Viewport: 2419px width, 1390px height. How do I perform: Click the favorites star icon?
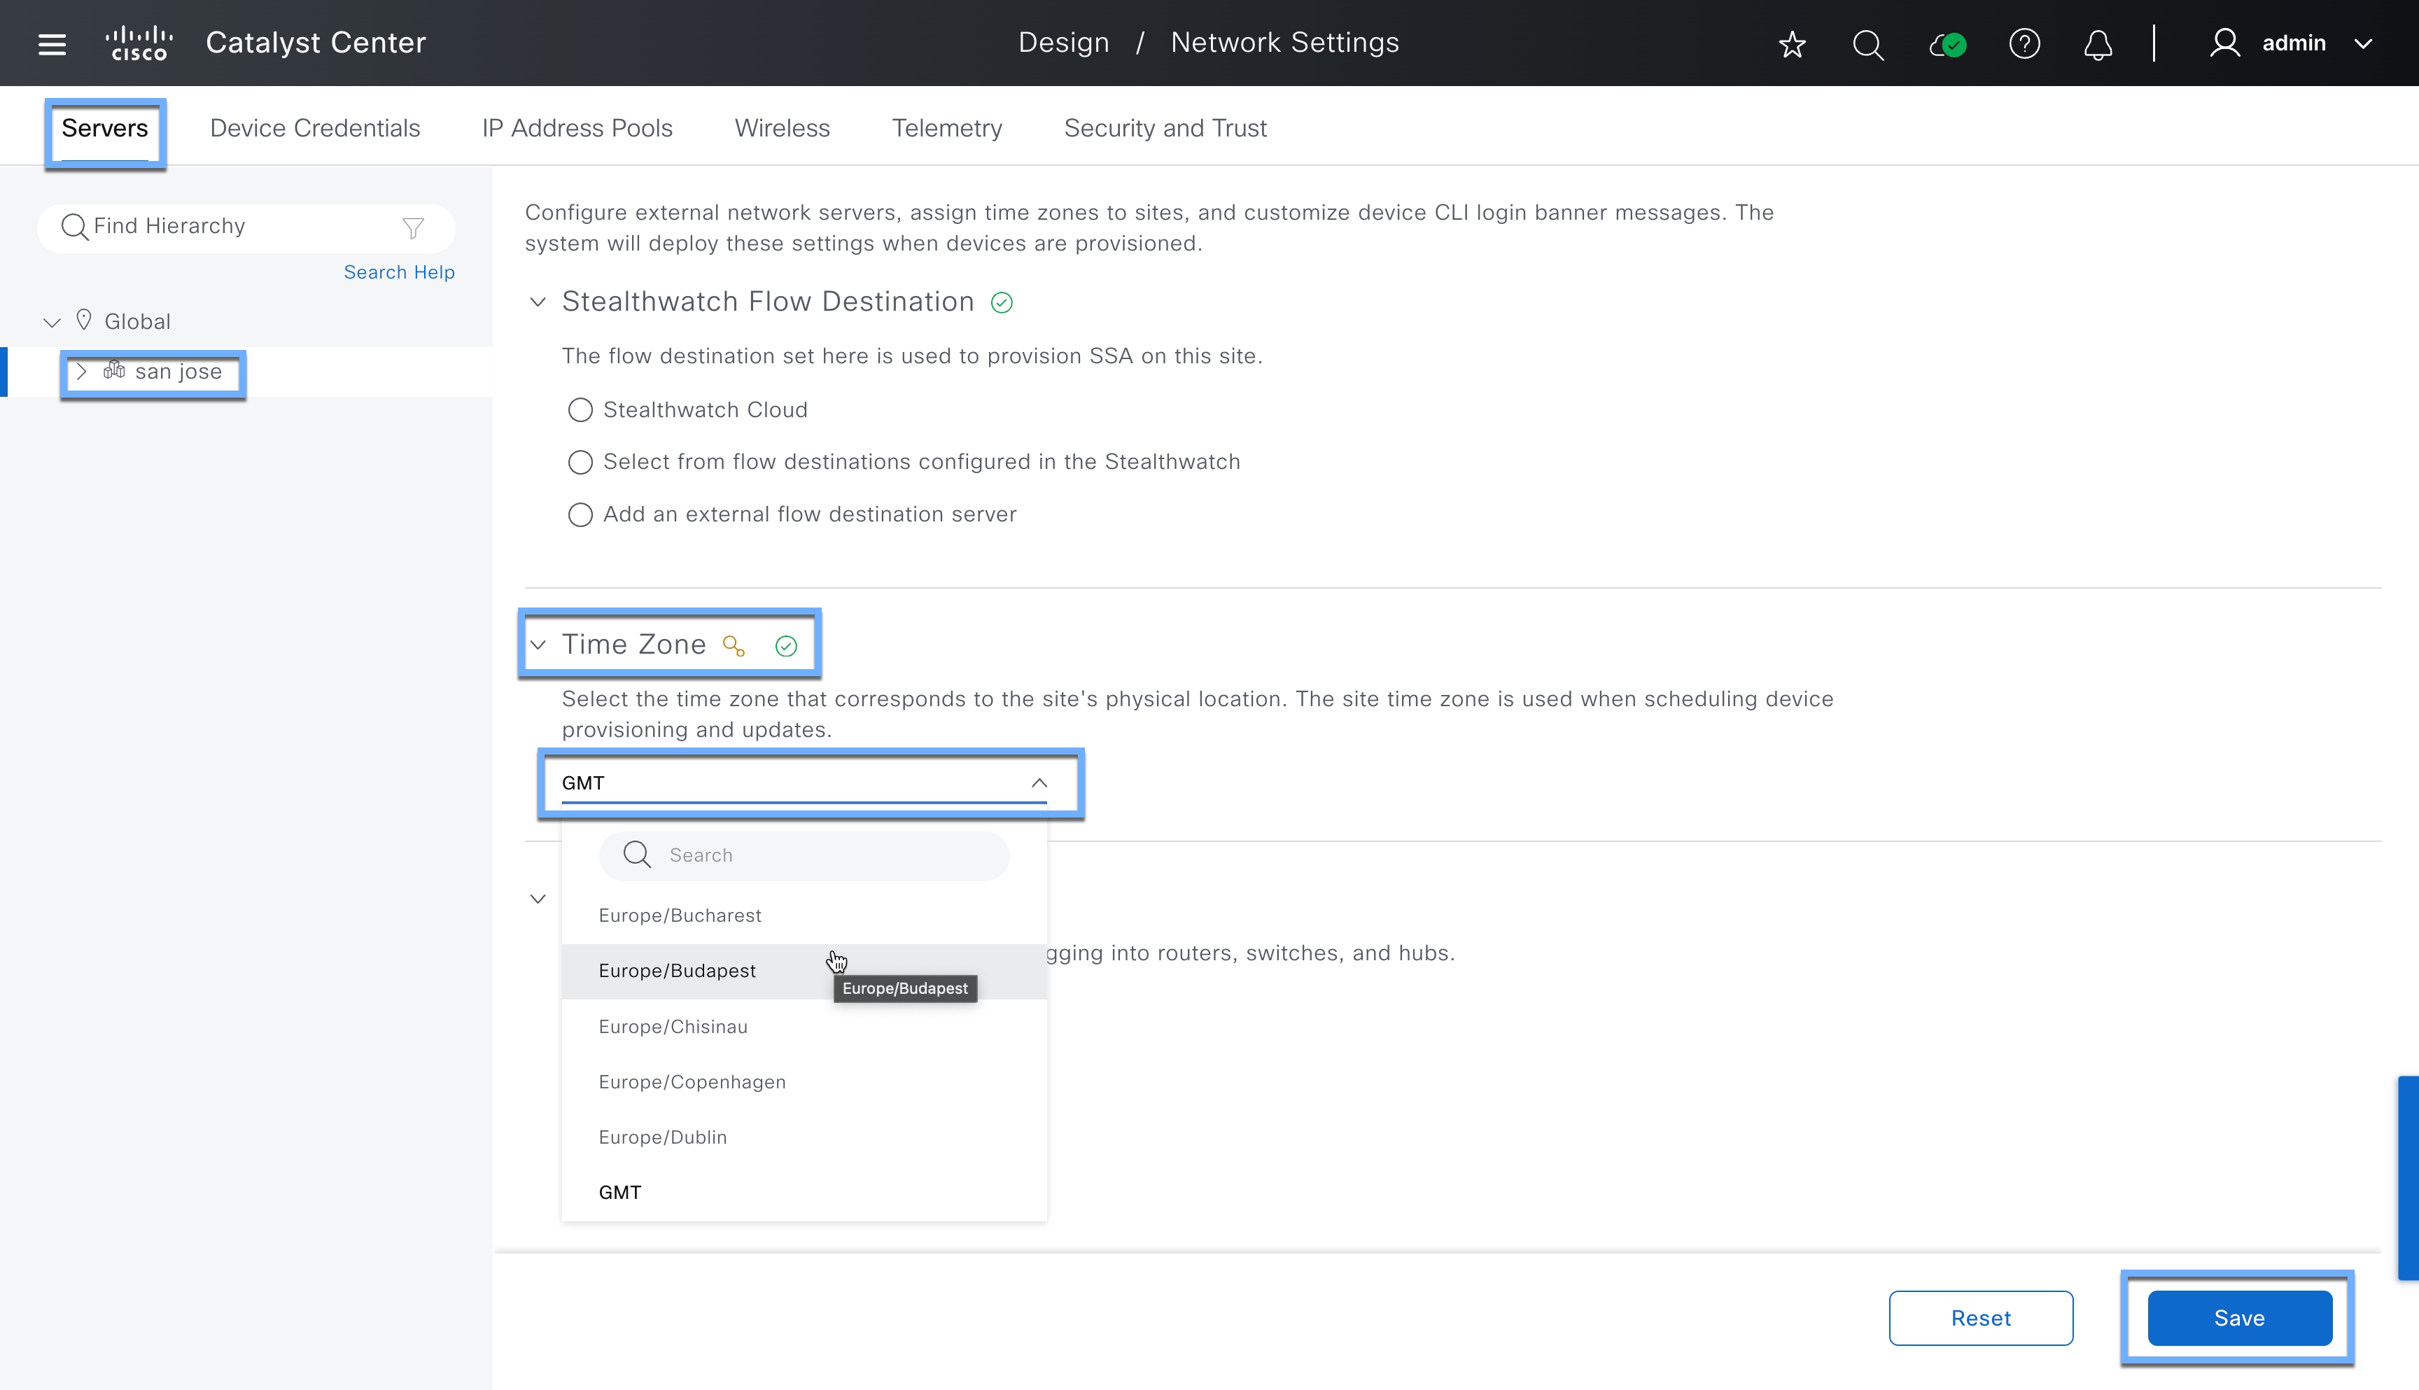1792,44
